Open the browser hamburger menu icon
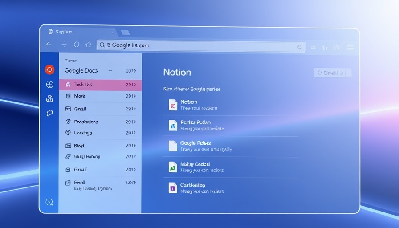This screenshot has height=228, width=399. pos(350,47)
